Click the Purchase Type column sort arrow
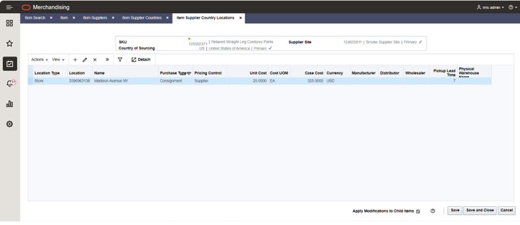This screenshot has height=225, width=520. [x=189, y=73]
